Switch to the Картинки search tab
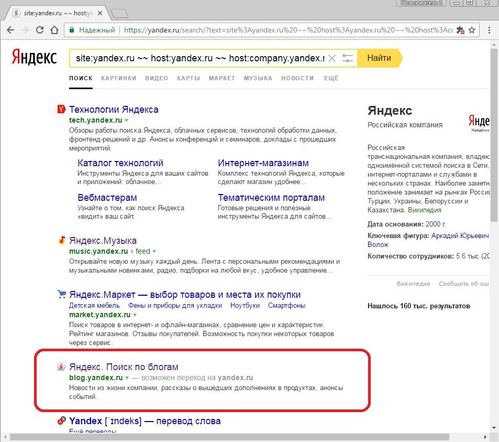This screenshot has width=499, height=442. click(118, 78)
